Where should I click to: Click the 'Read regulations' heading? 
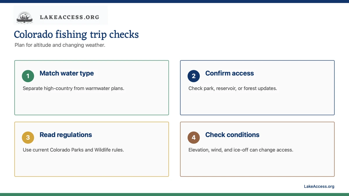click(x=66, y=135)
